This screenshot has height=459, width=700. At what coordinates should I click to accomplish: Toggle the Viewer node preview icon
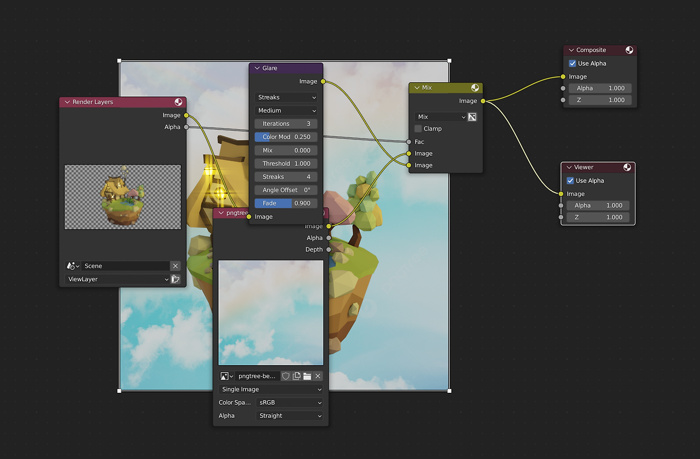[627, 167]
